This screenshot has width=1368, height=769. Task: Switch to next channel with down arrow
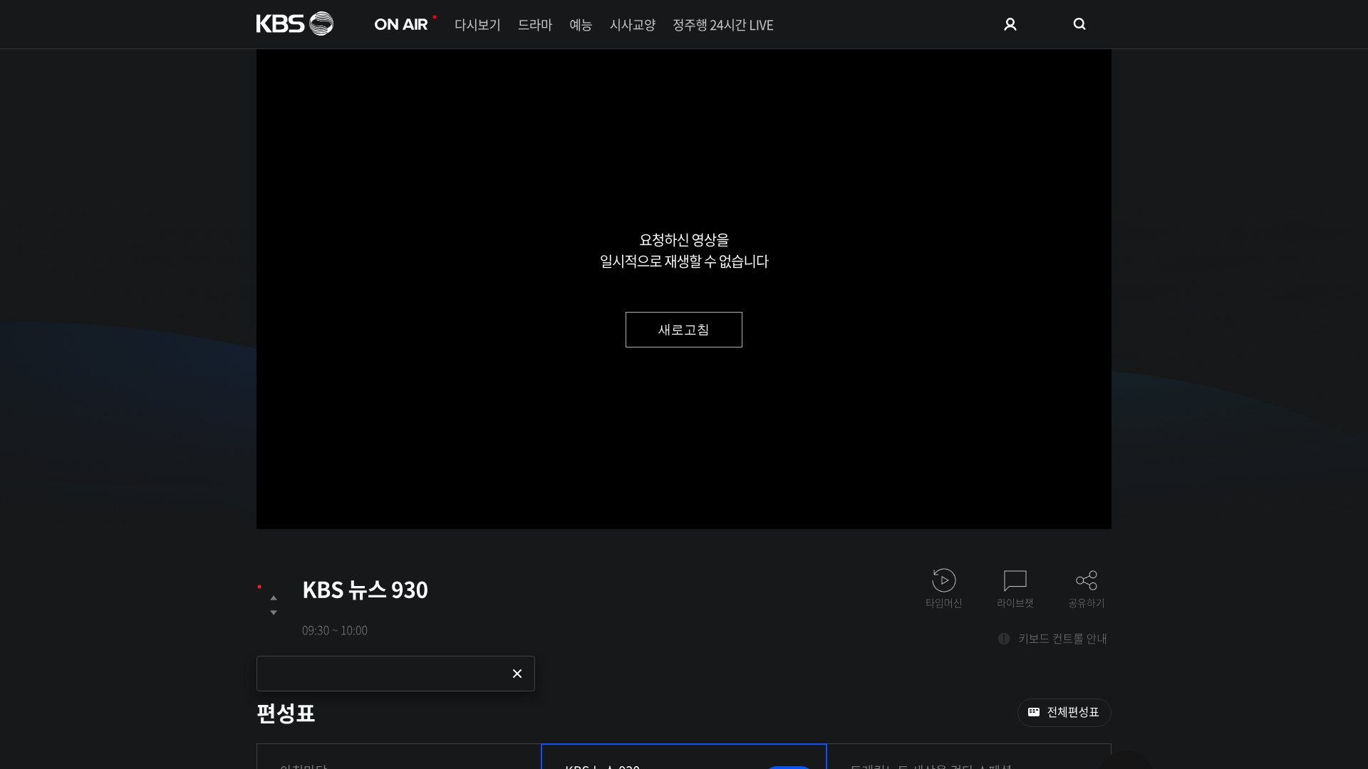[274, 612]
